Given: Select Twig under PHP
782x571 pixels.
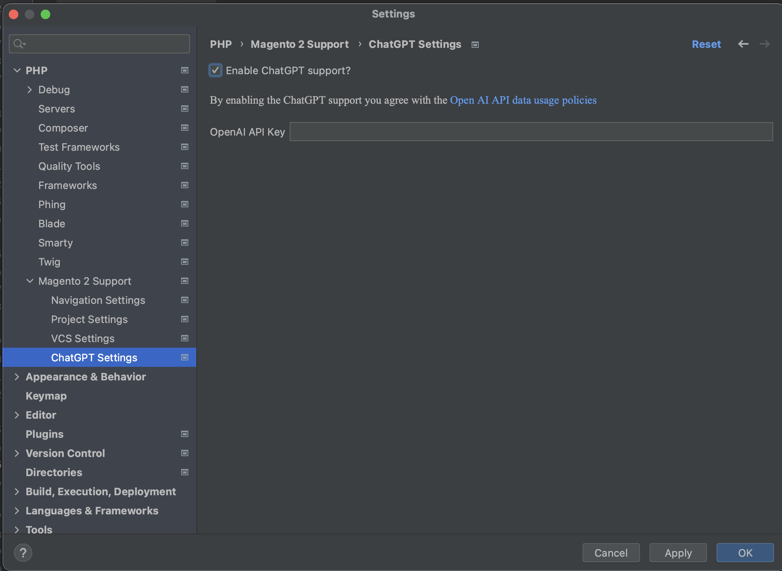Looking at the screenshot, I should pyautogui.click(x=49, y=262).
